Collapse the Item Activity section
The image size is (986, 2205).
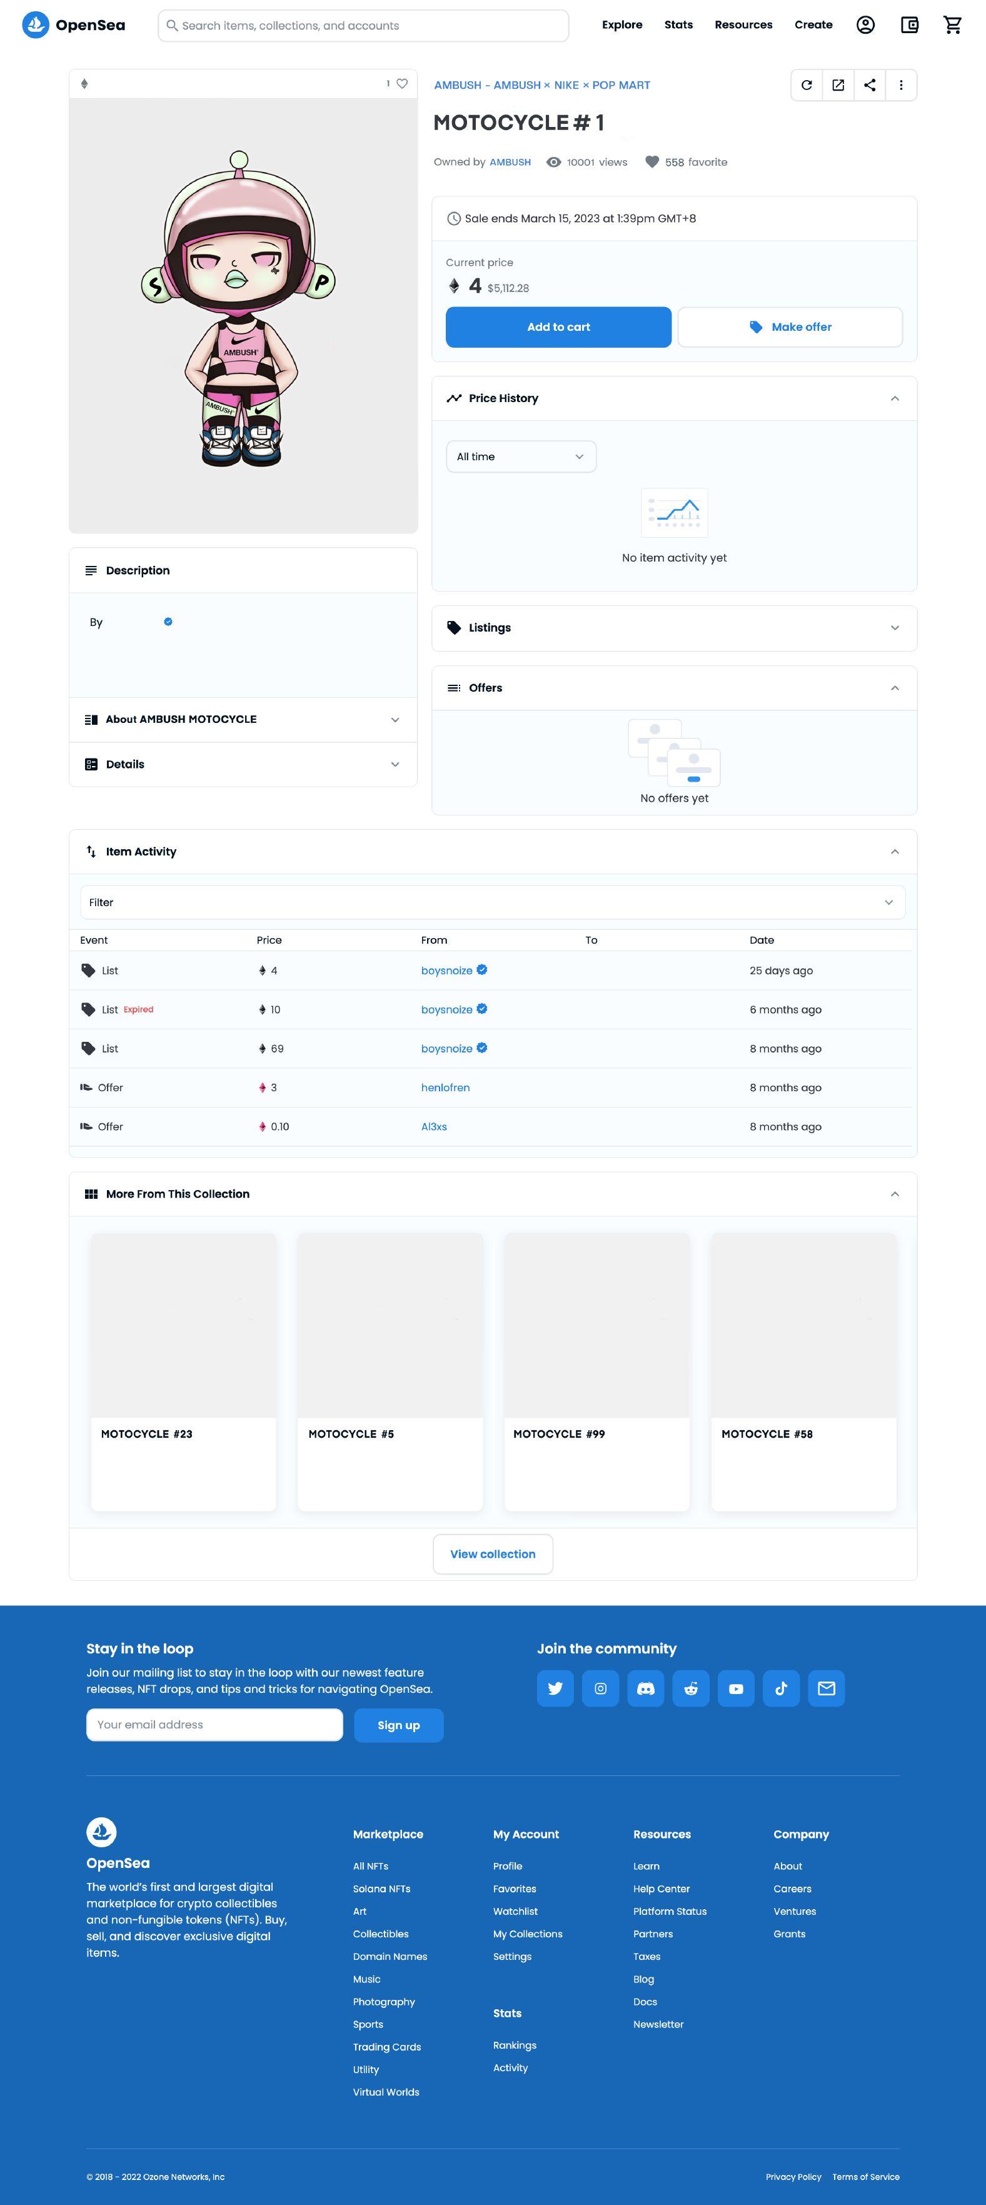click(895, 851)
